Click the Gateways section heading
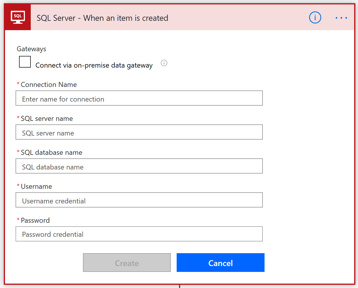This screenshot has height=288, width=358. tap(31, 49)
